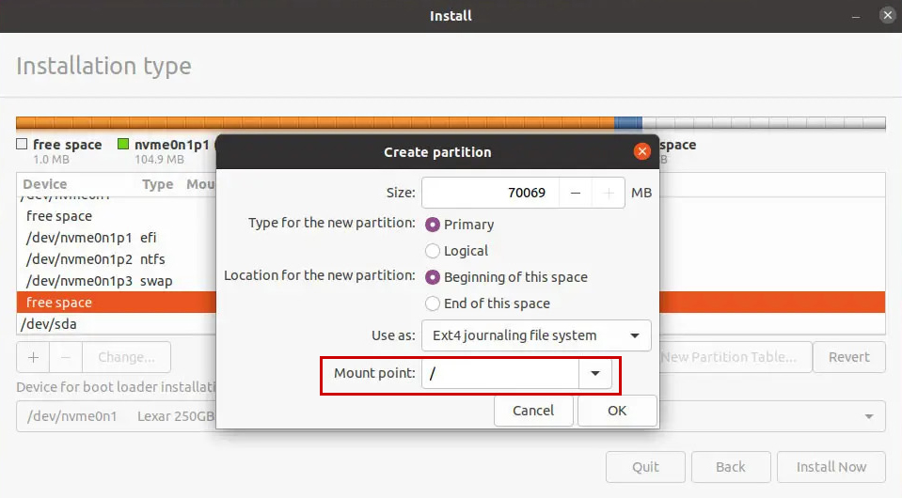Viewport: 902px width, 498px height.
Task: Click the partition Size input field
Action: pyautogui.click(x=490, y=193)
